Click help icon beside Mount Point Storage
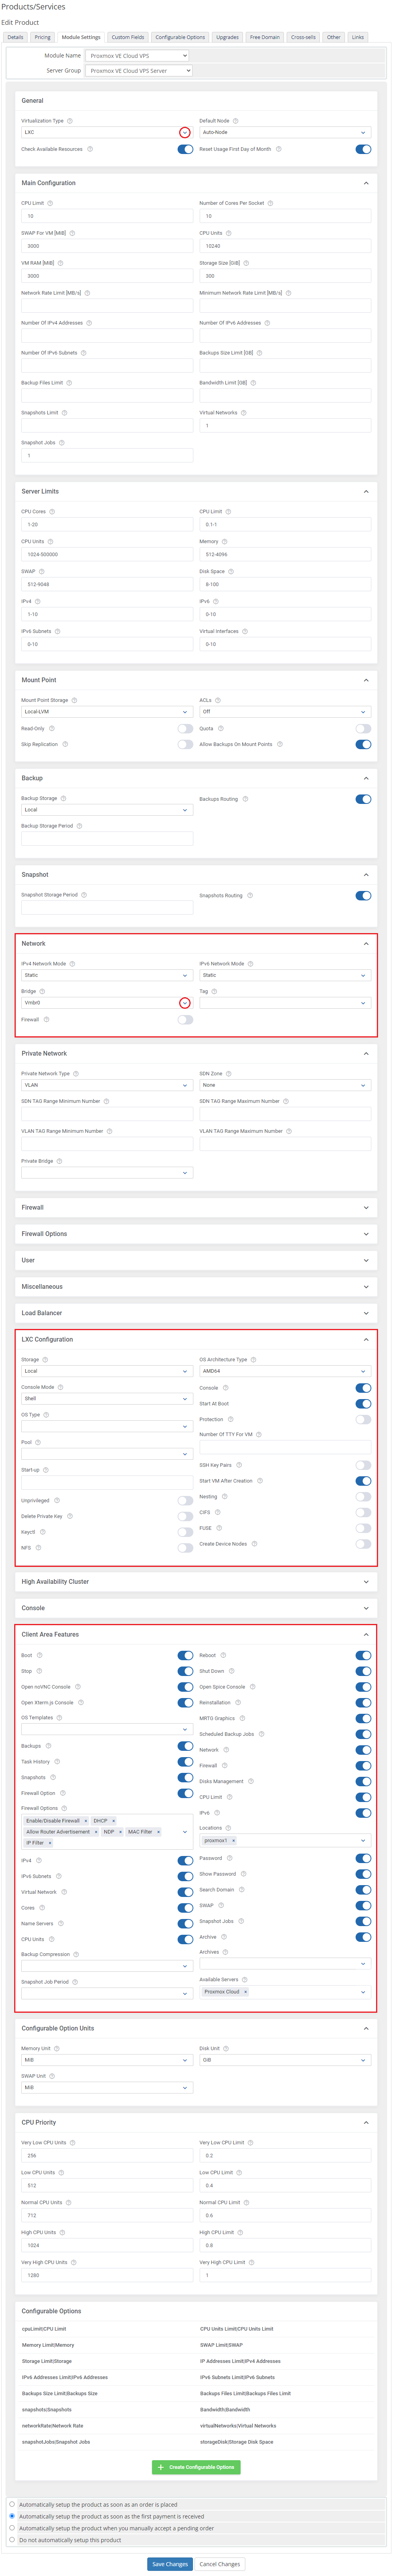 [x=74, y=700]
